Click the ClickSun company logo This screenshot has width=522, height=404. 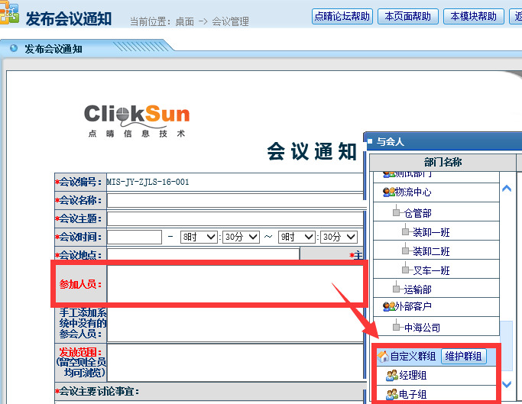[x=137, y=120]
